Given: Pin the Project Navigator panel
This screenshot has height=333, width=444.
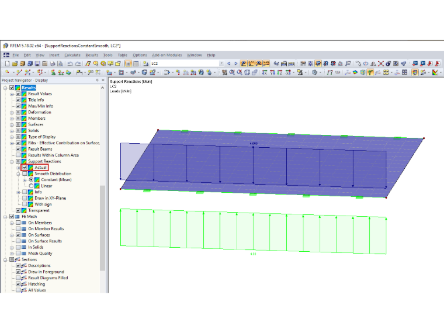Looking at the screenshot, I should point(97,81).
